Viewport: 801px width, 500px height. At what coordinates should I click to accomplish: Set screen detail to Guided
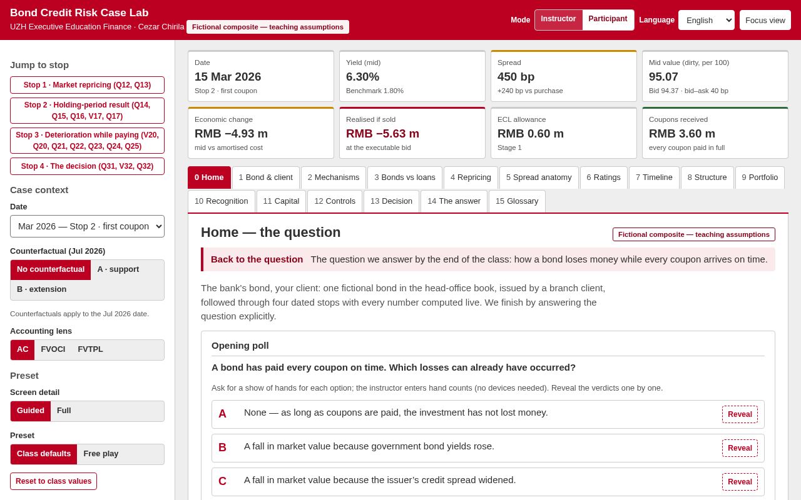(31, 411)
